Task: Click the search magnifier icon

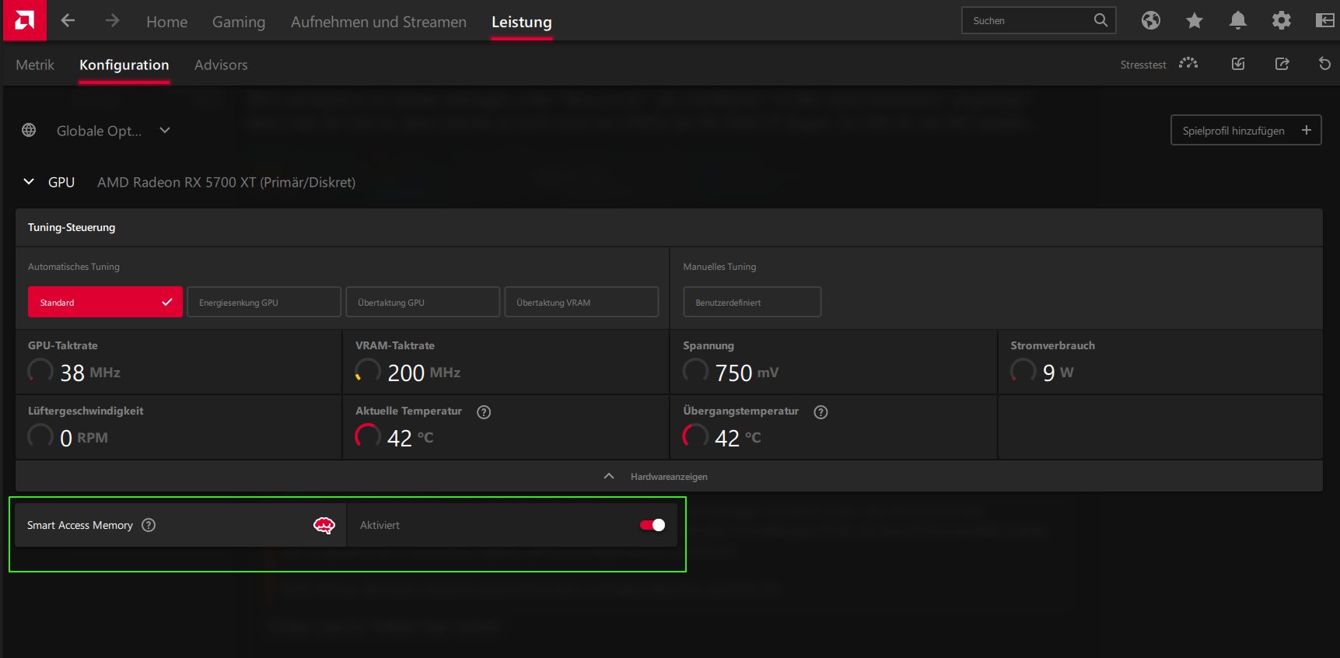Action: pyautogui.click(x=1100, y=20)
